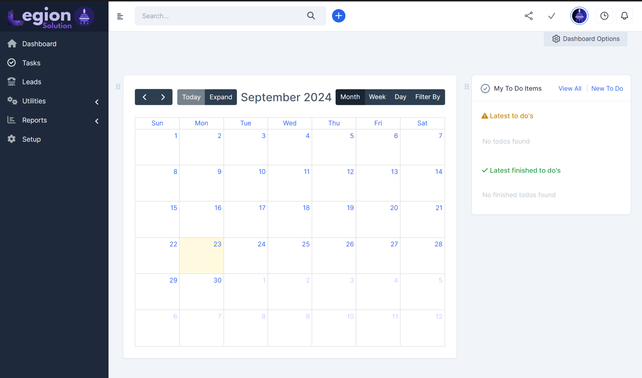Go to next month in calendar

[163, 97]
